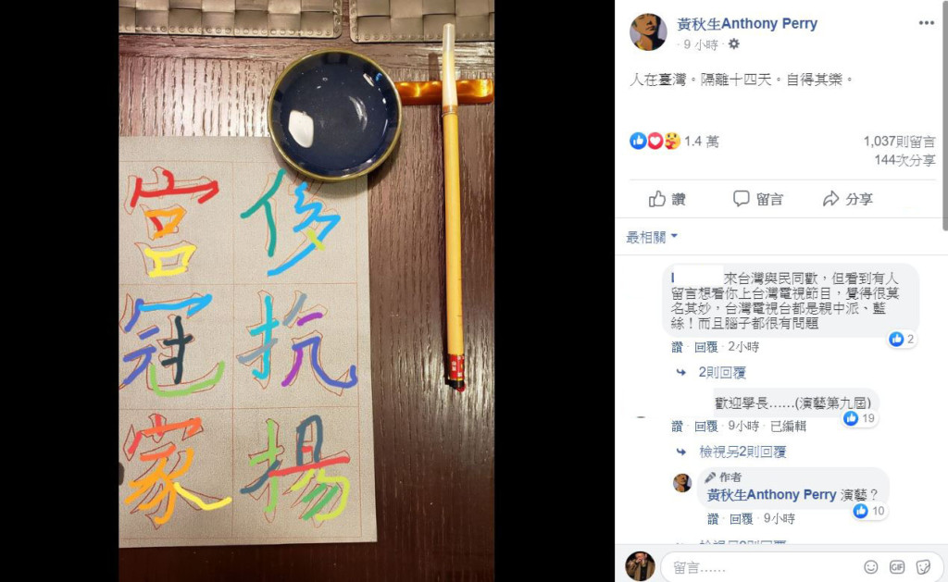
Task: Click the 留言 comment input field
Action: click(x=761, y=567)
